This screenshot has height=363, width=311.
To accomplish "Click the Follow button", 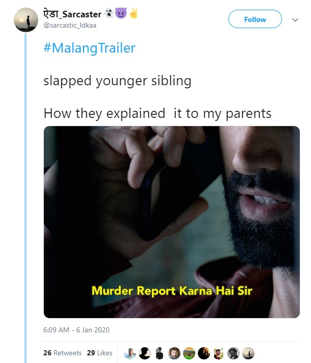I will coord(255,19).
